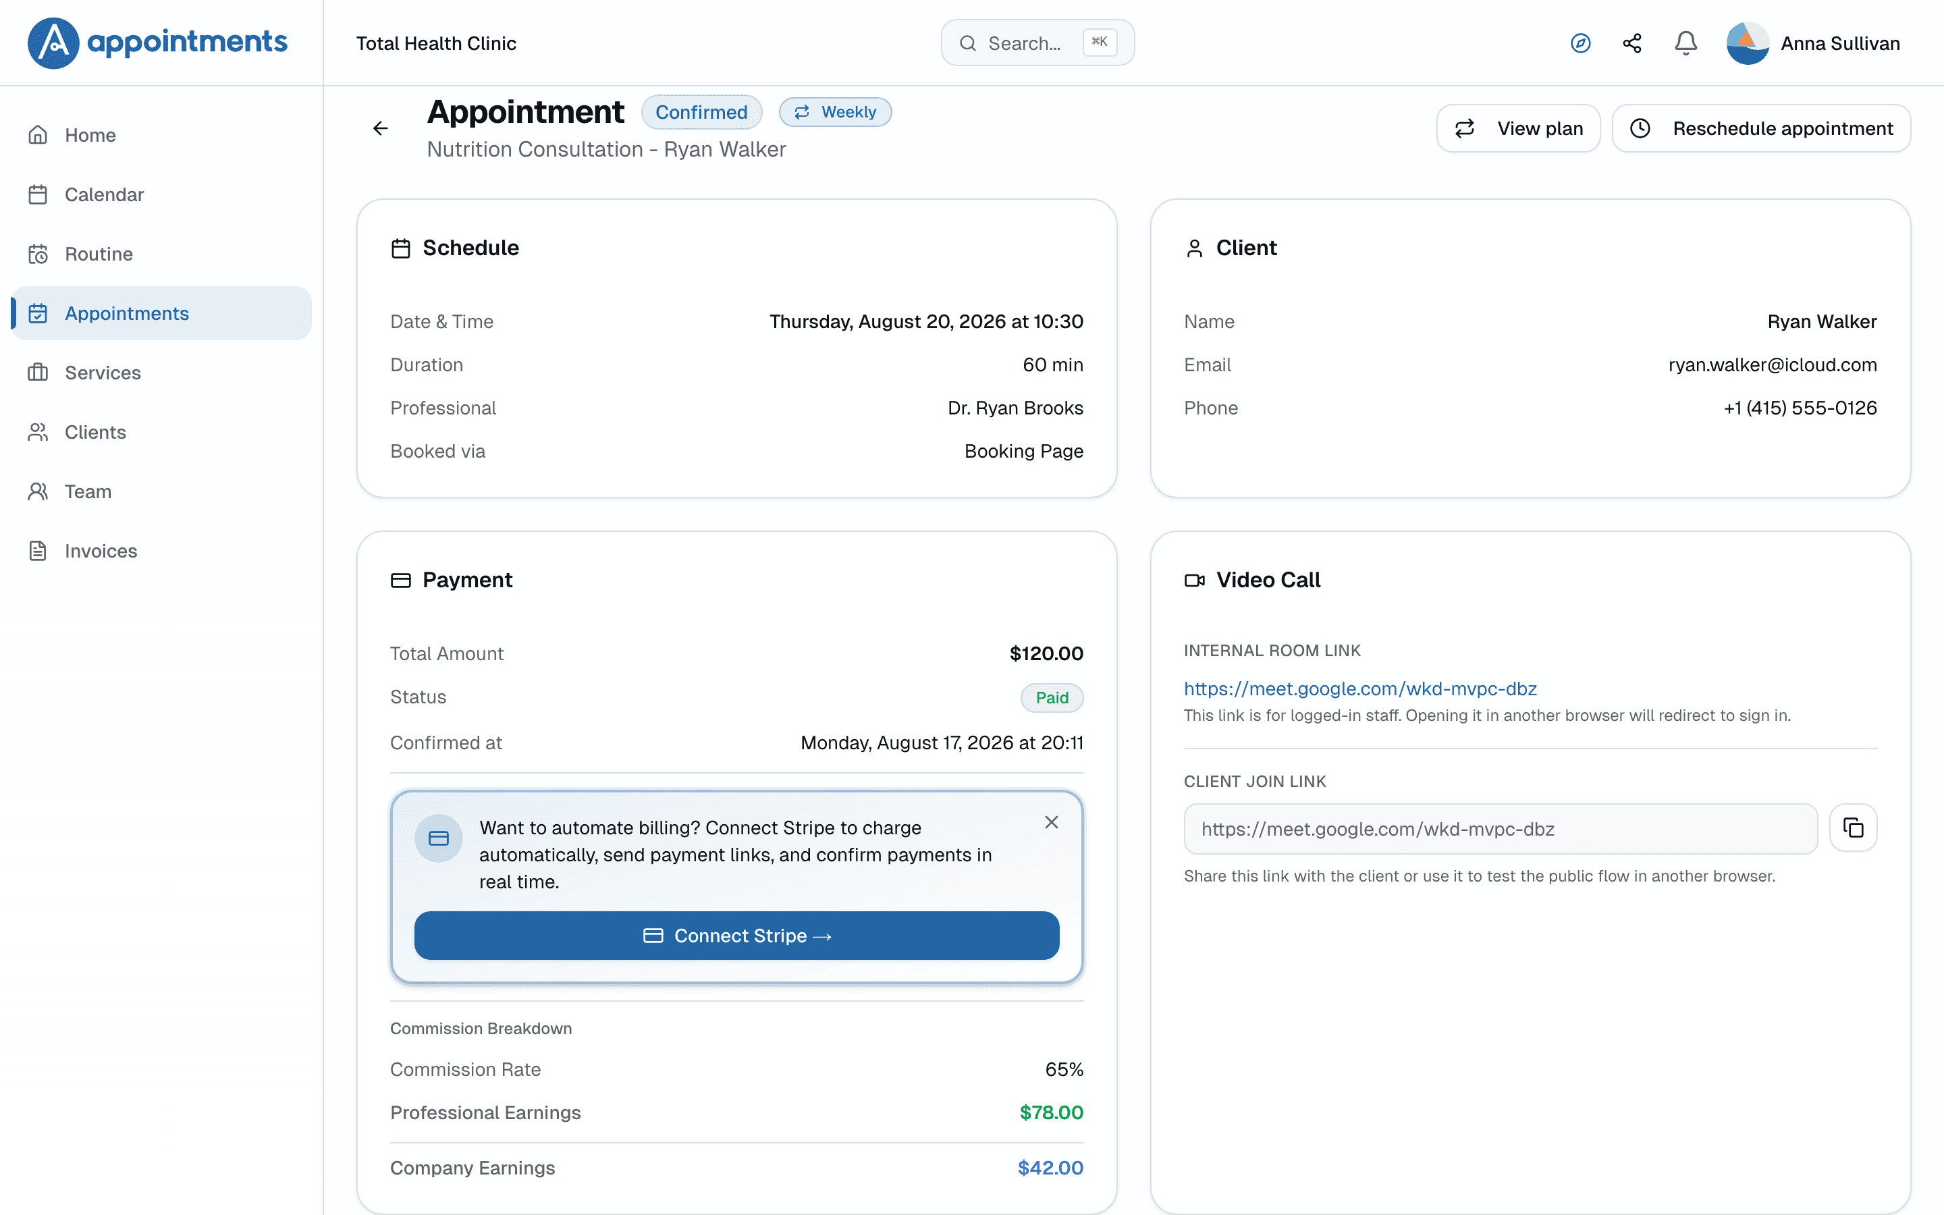This screenshot has height=1215, width=1944.
Task: Click the Services sidebar icon
Action: [38, 373]
